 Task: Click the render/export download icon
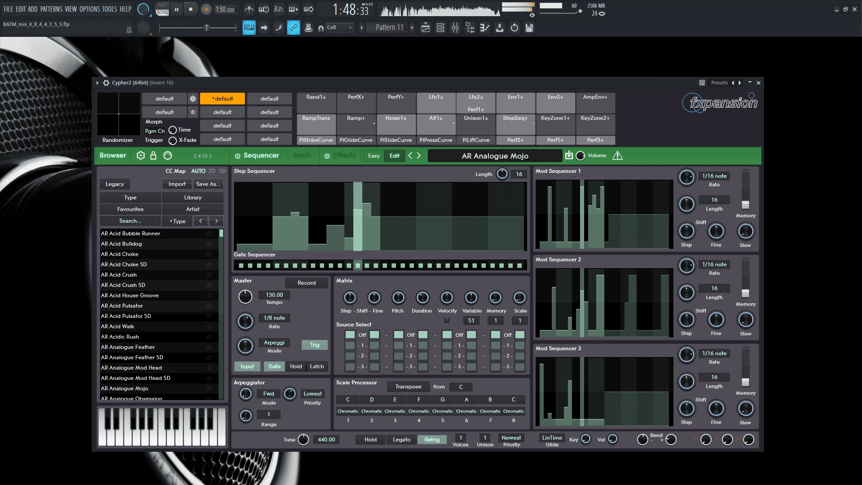(500, 28)
